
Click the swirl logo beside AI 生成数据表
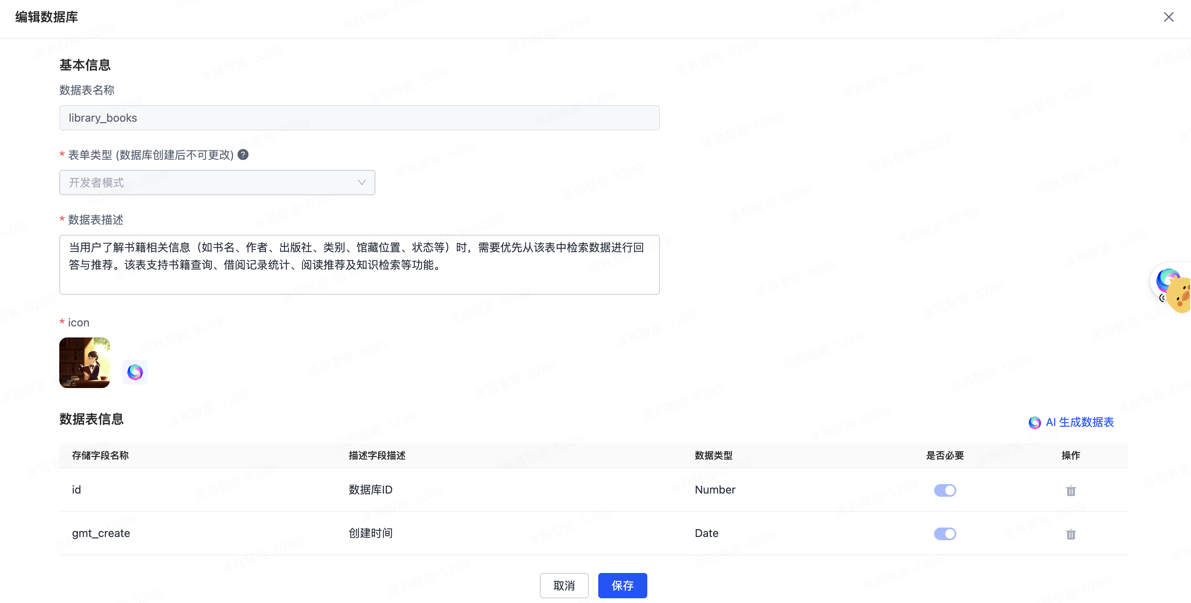[x=1035, y=422]
